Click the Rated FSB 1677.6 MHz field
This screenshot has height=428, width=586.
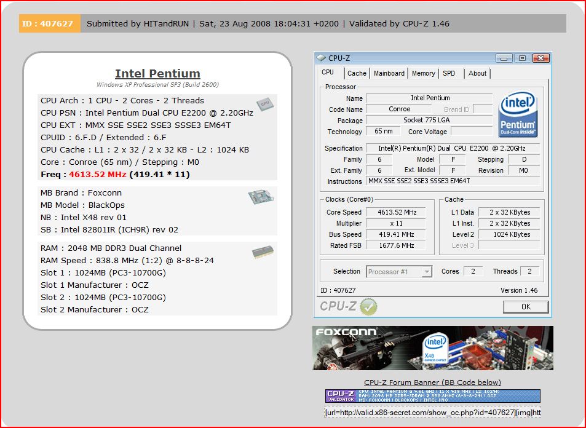[x=396, y=245]
